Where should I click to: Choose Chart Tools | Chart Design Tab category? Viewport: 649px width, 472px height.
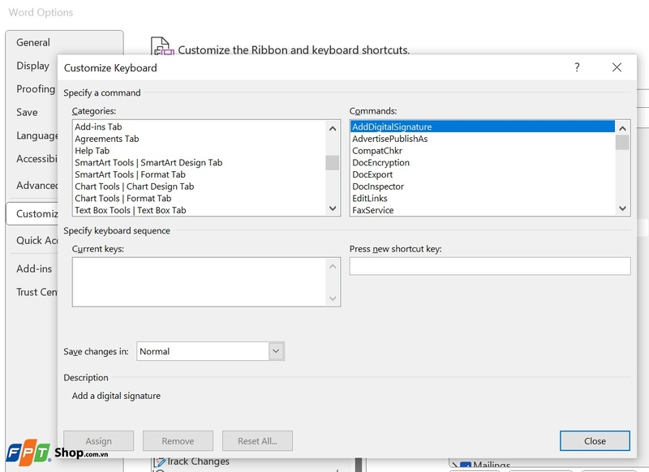click(134, 187)
